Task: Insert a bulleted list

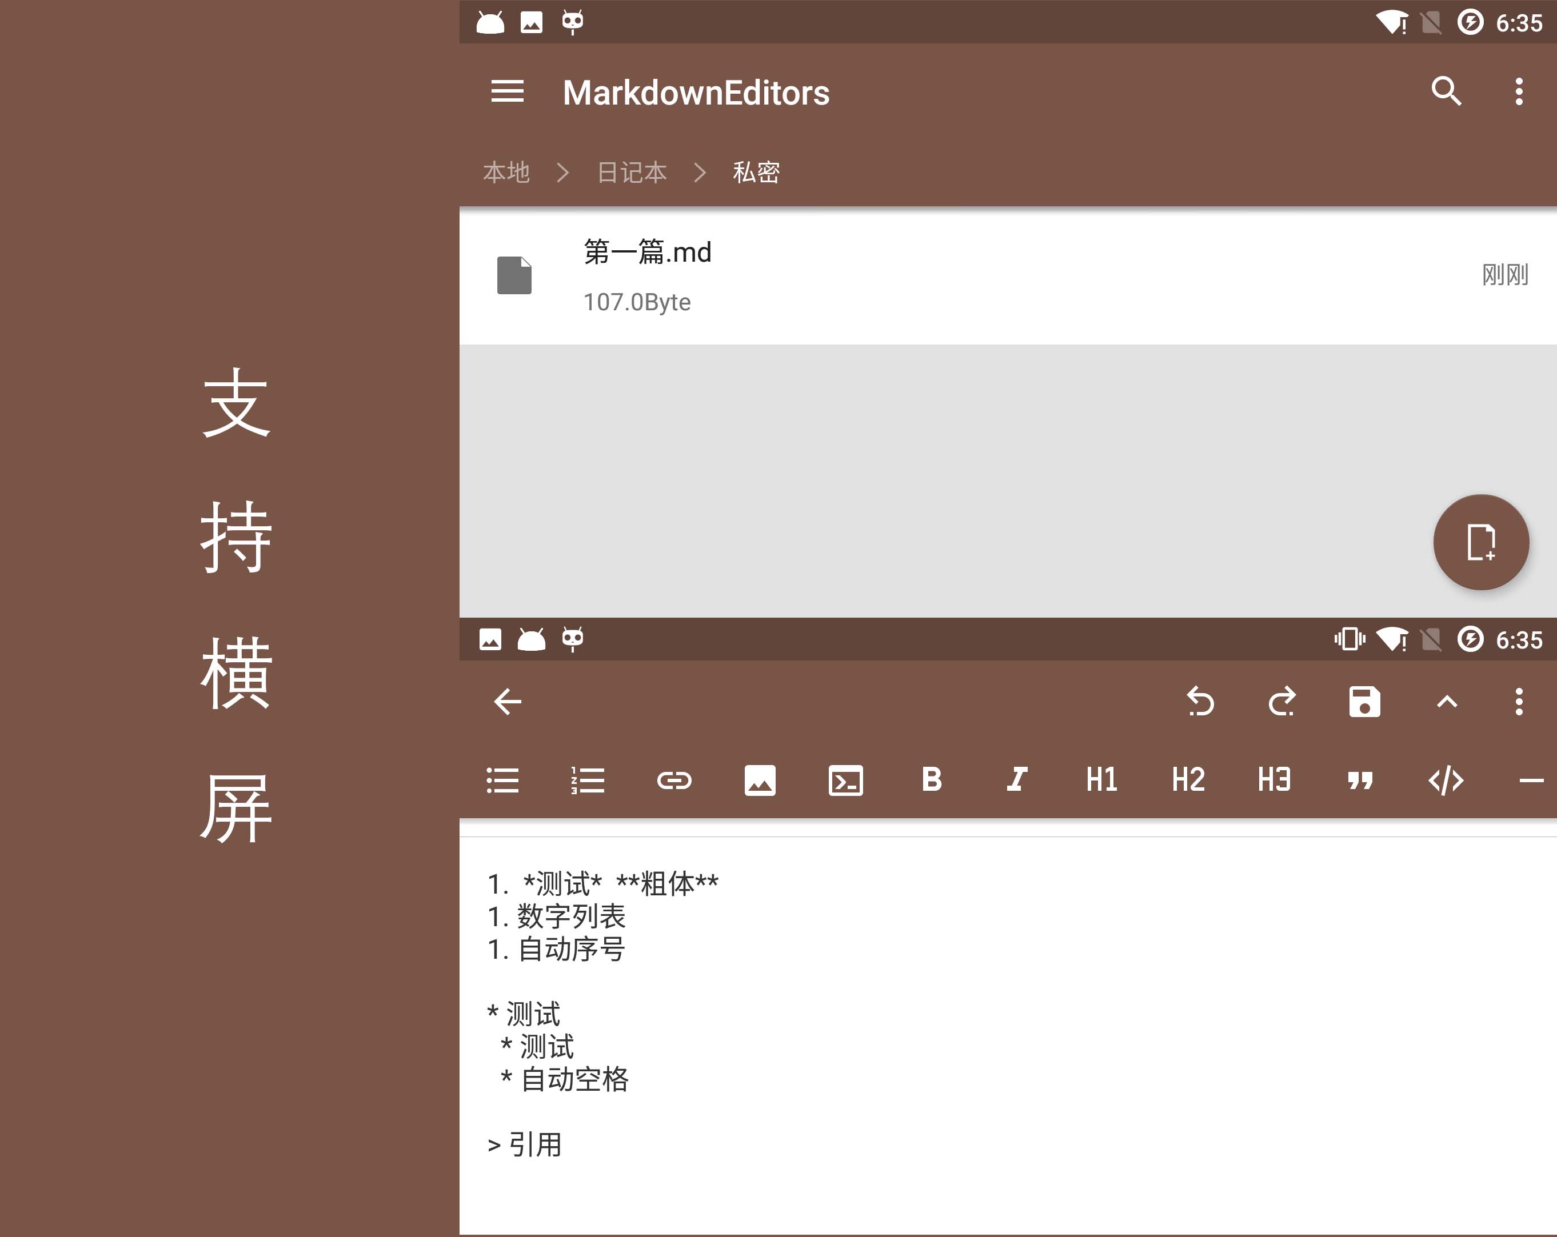Action: coord(502,780)
